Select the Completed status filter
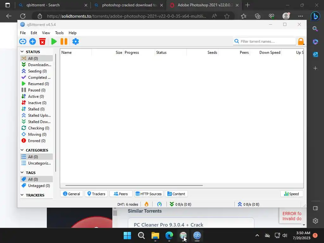This screenshot has height=243, width=324. tap(36, 78)
